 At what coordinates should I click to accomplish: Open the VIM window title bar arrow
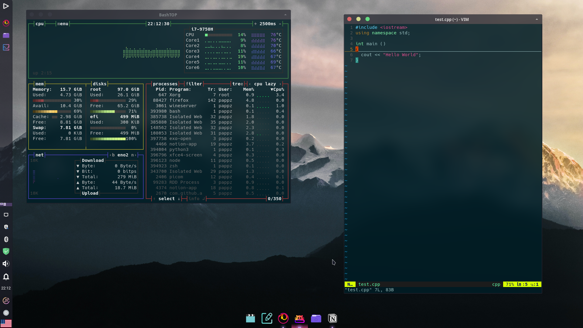click(537, 19)
